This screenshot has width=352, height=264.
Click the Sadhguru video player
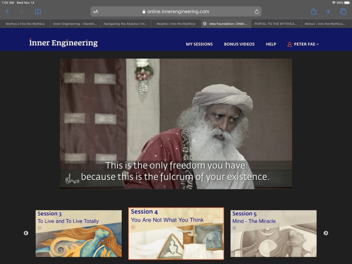coord(176,124)
